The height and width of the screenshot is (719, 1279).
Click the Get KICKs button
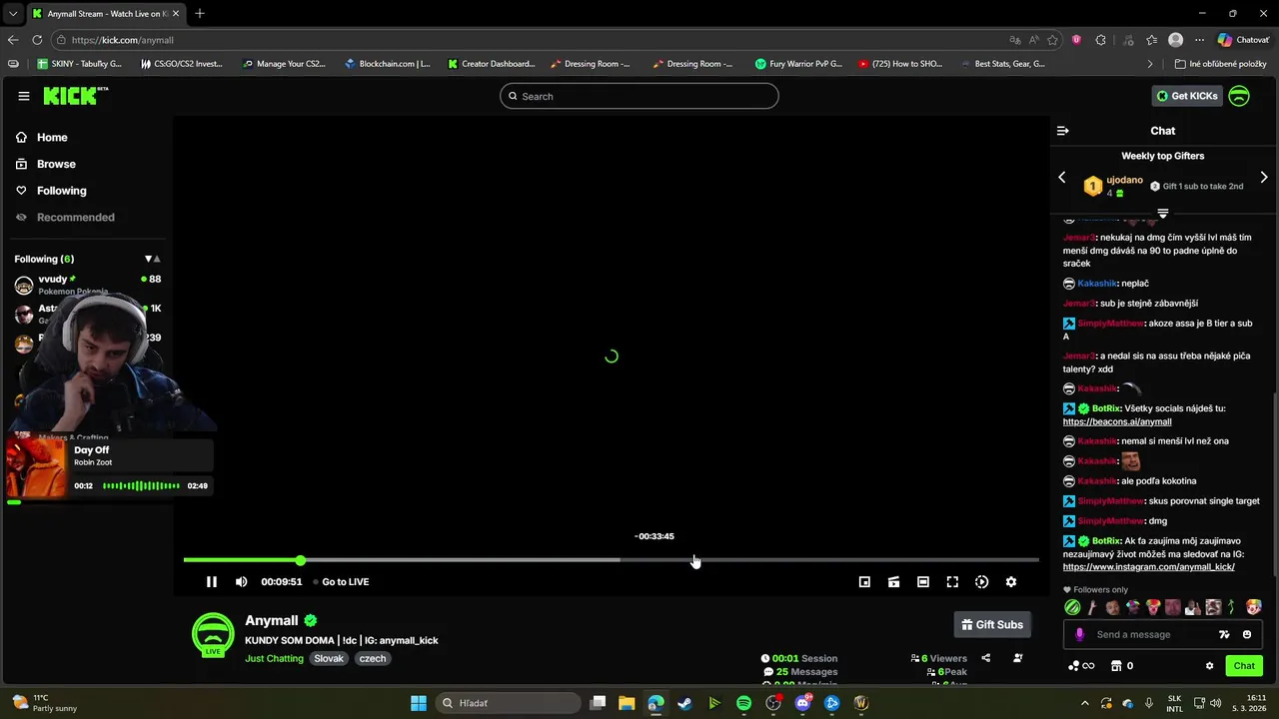(1187, 96)
